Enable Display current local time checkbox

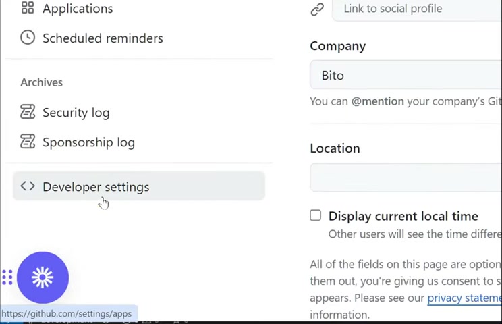coord(315,215)
